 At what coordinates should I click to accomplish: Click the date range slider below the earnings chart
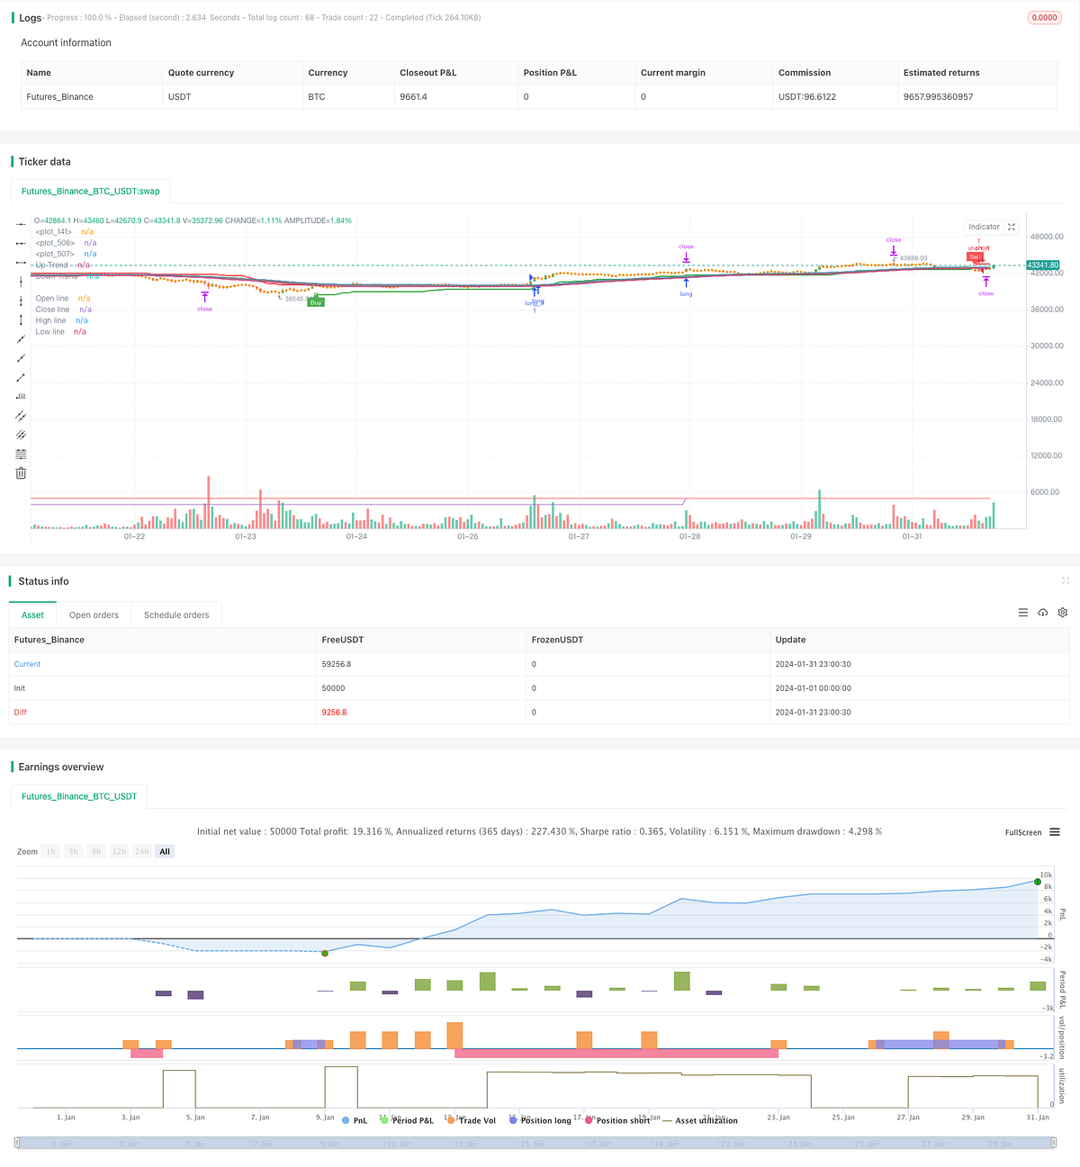(540, 1144)
